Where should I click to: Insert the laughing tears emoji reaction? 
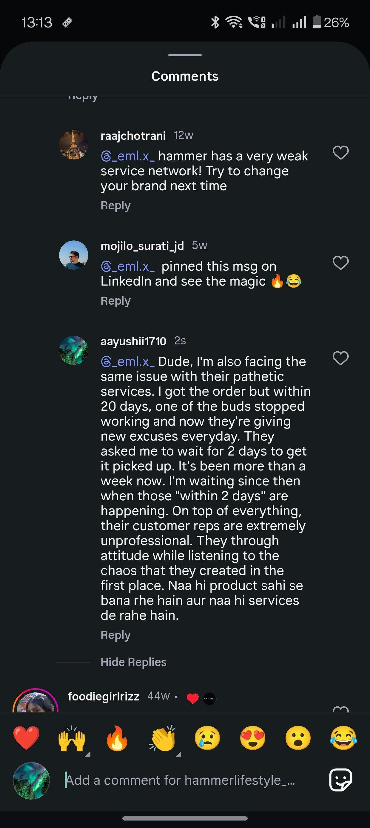(343, 738)
